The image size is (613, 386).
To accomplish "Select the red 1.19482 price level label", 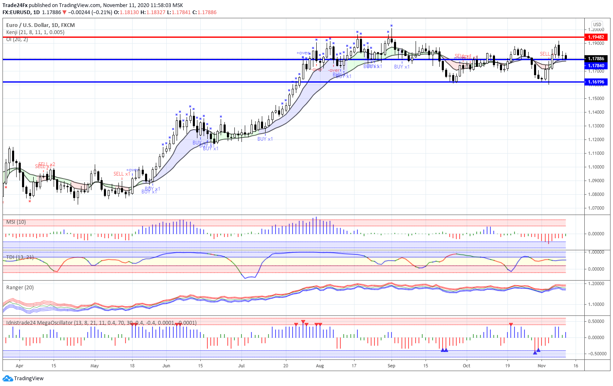I will click(596, 37).
